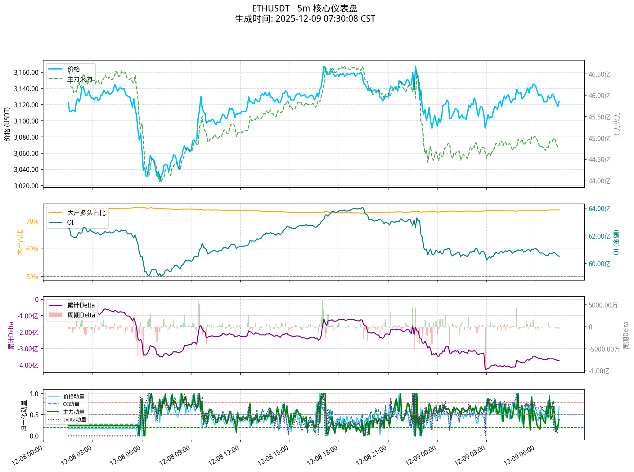Click the 64.00亿 OI axis tick
Viewport: 634px width, 472px height.
point(599,209)
